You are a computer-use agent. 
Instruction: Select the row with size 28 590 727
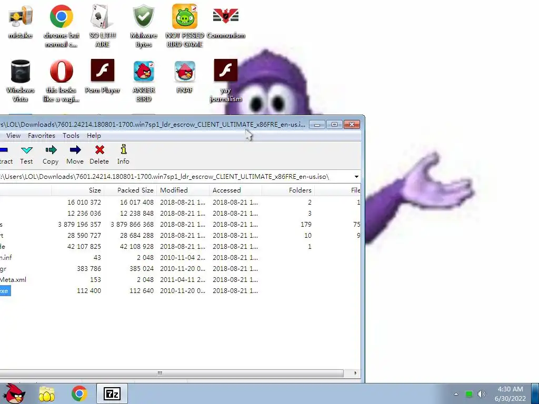pyautogui.click(x=180, y=235)
